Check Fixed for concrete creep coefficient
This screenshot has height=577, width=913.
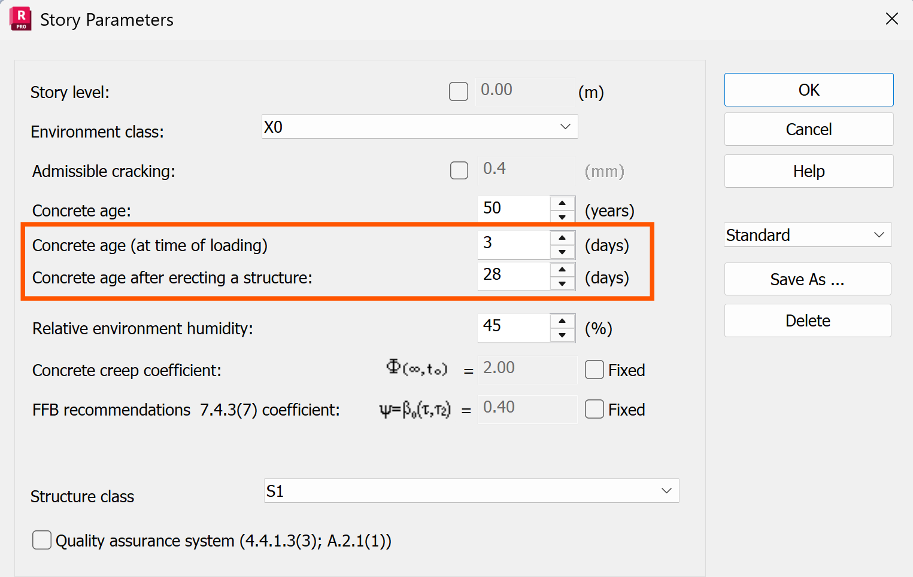594,370
